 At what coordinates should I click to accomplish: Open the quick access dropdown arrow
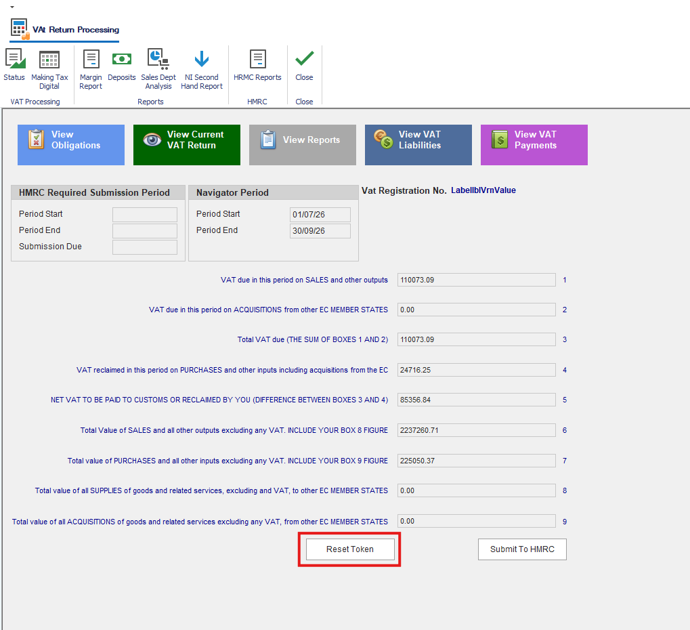coord(12,7)
